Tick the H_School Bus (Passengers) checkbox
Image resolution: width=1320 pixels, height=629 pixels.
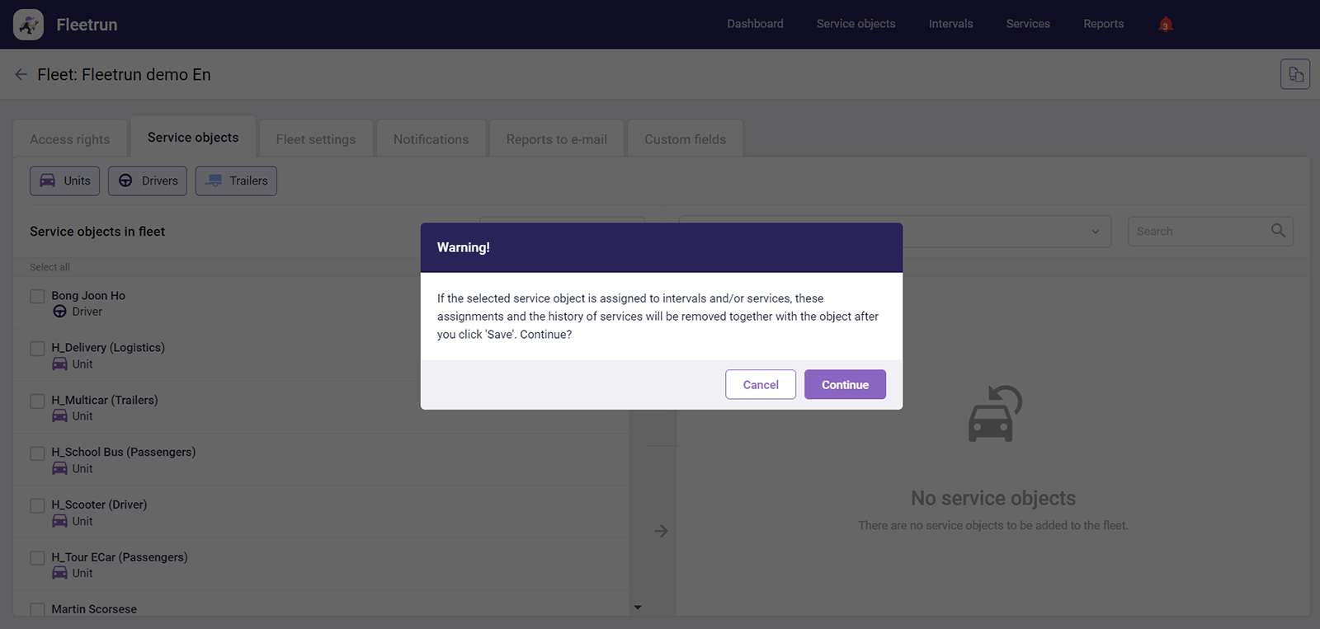(x=37, y=453)
